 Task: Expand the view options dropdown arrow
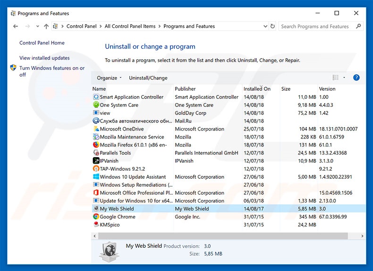tap(344, 78)
